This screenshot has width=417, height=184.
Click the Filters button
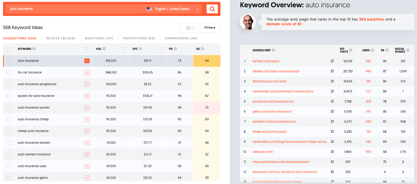[x=210, y=28]
